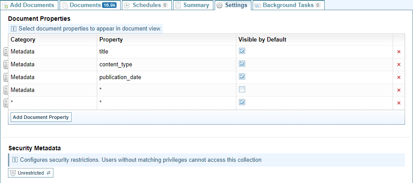Remove the Metadata wildcard property row
This screenshot has height=183, width=413.
398,90
